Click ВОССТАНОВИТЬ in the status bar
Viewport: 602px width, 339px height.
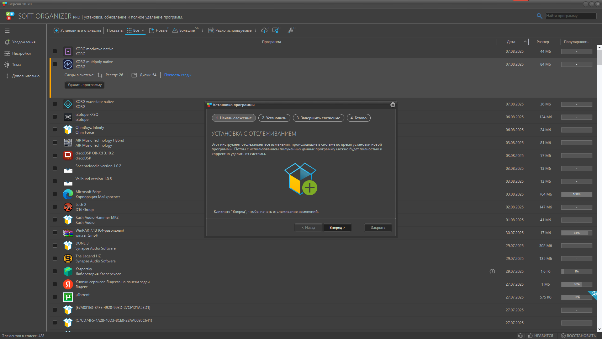pyautogui.click(x=578, y=336)
